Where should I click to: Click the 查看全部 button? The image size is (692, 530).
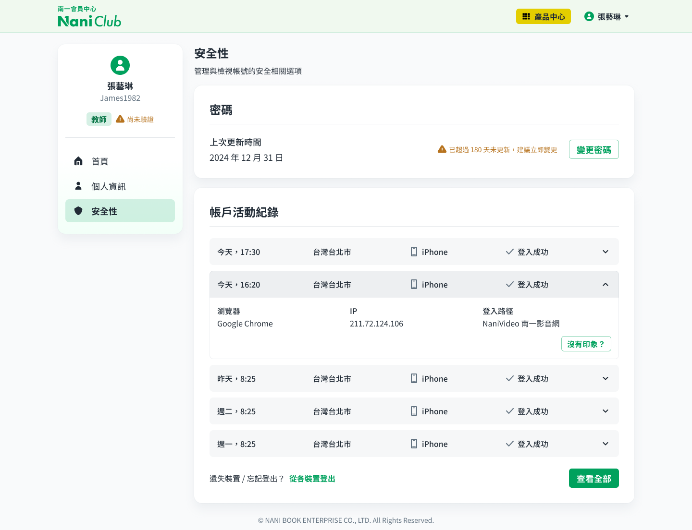coord(594,478)
